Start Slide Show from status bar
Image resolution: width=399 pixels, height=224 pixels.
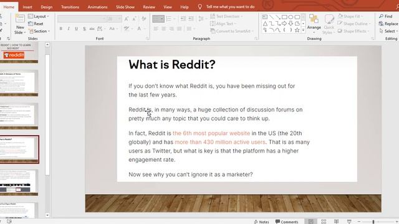click(349, 222)
